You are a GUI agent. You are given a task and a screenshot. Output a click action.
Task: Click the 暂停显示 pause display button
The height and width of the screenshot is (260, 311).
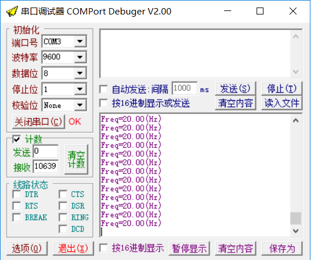189,248
